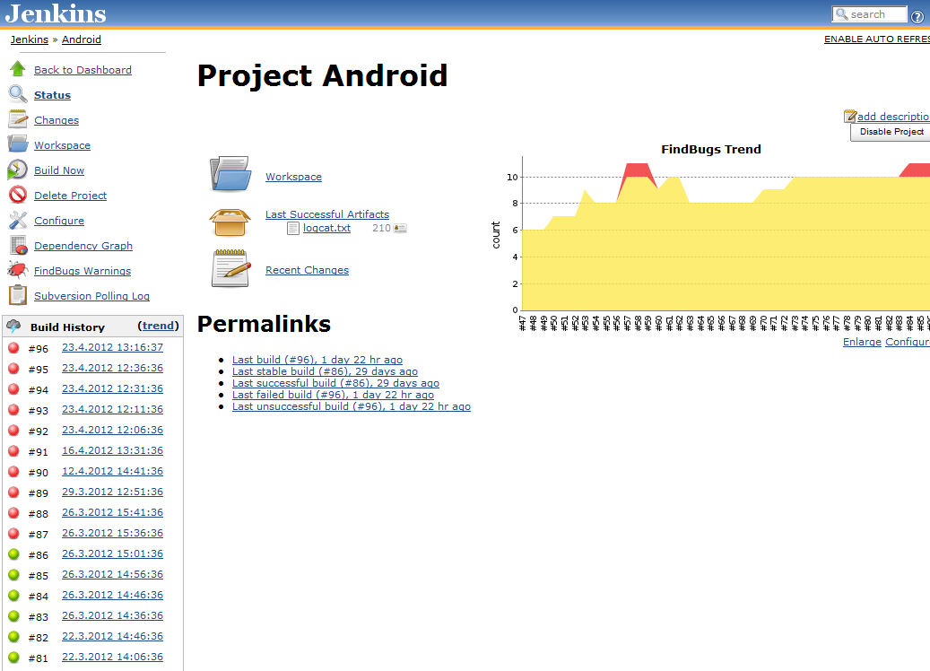This screenshot has width=930, height=671.
Task: Open build 23.4.2012 12:36:36
Action: 113,368
